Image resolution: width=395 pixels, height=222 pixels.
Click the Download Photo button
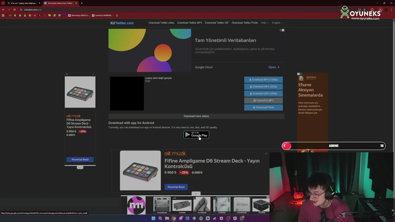263,107
